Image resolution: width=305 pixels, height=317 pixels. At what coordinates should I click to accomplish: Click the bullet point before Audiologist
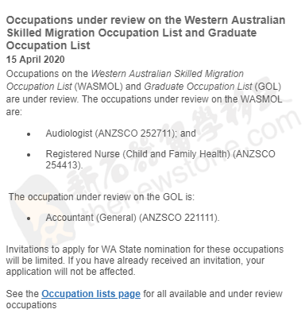pyautogui.click(x=29, y=134)
